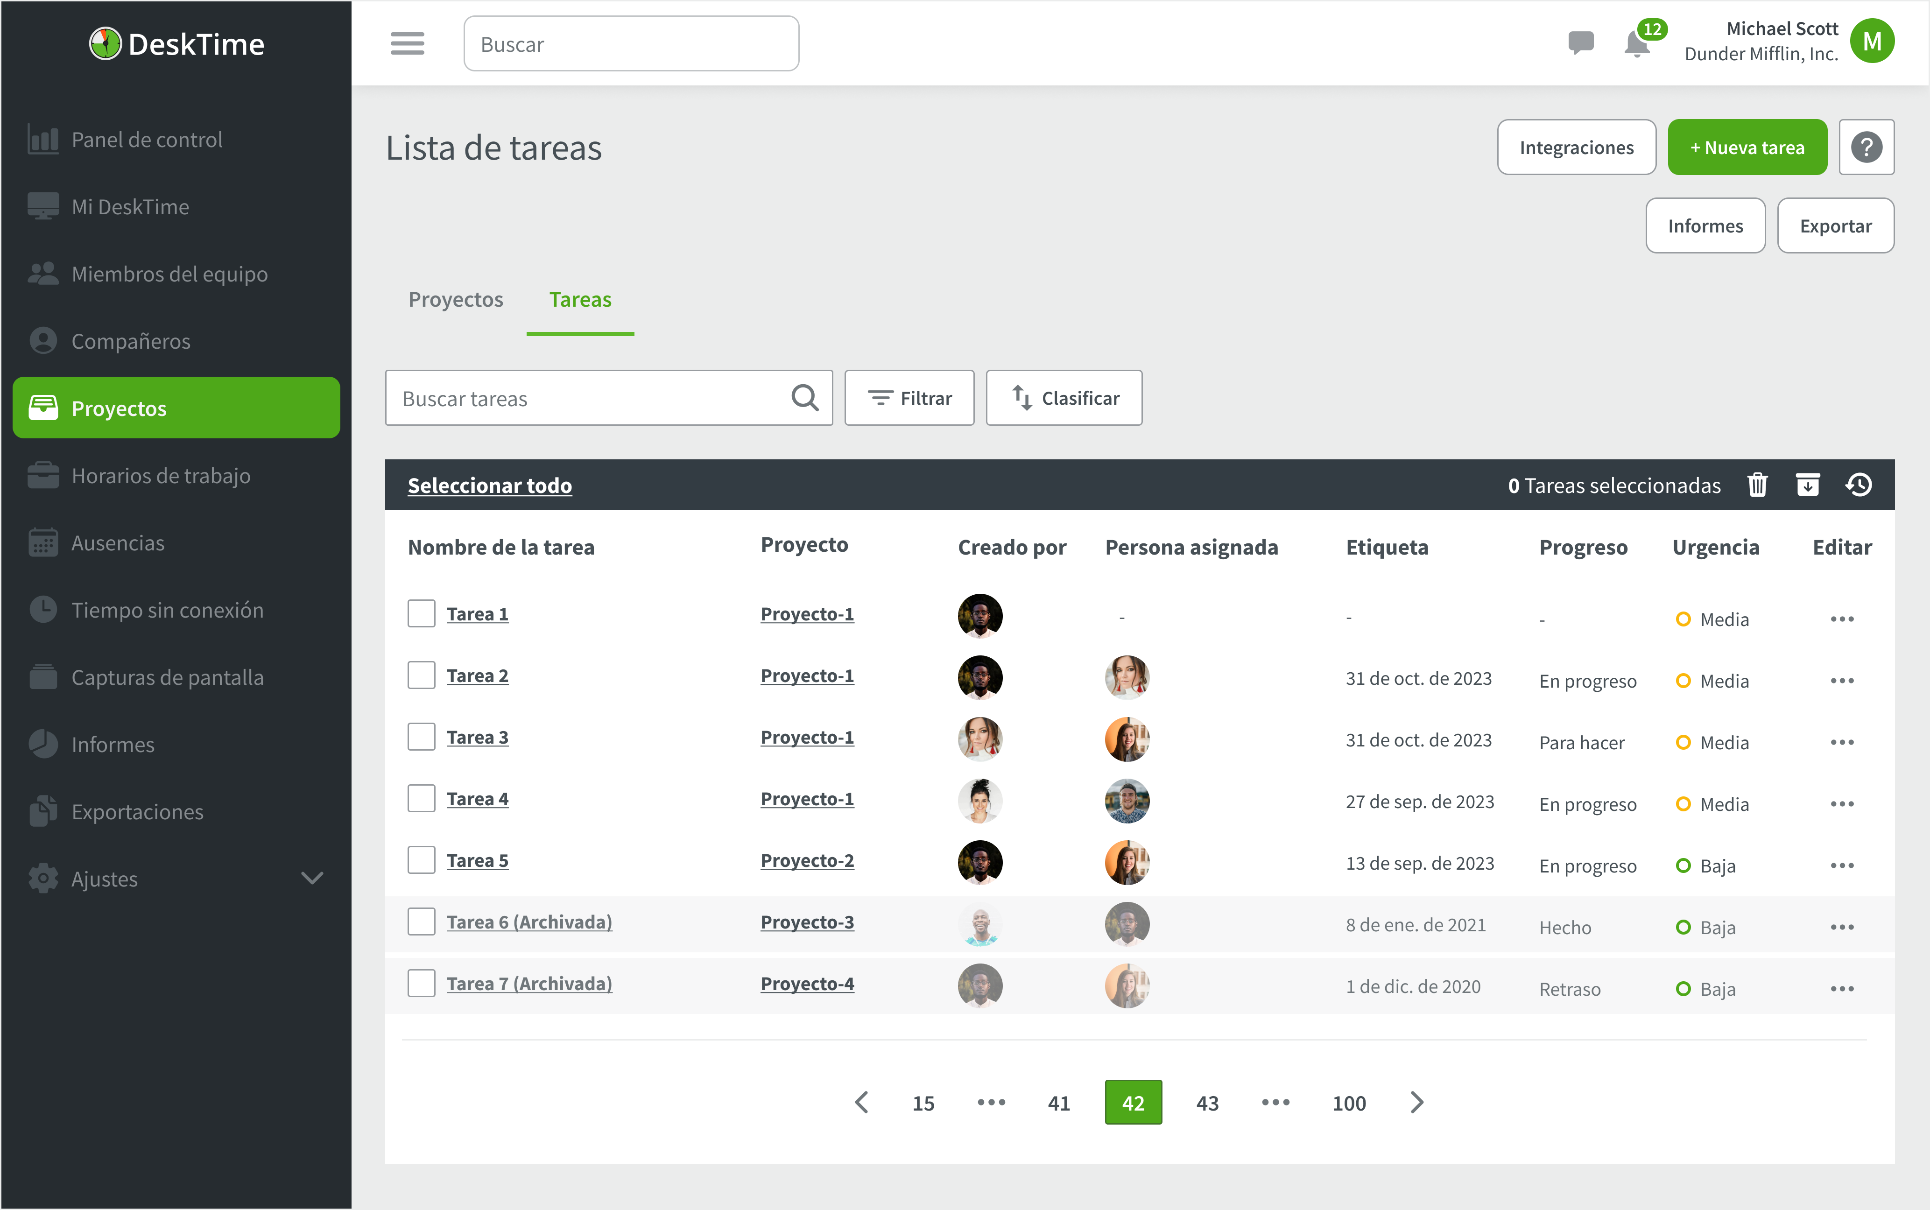Go to page 43
The image size is (1930, 1210).
[x=1207, y=1103]
